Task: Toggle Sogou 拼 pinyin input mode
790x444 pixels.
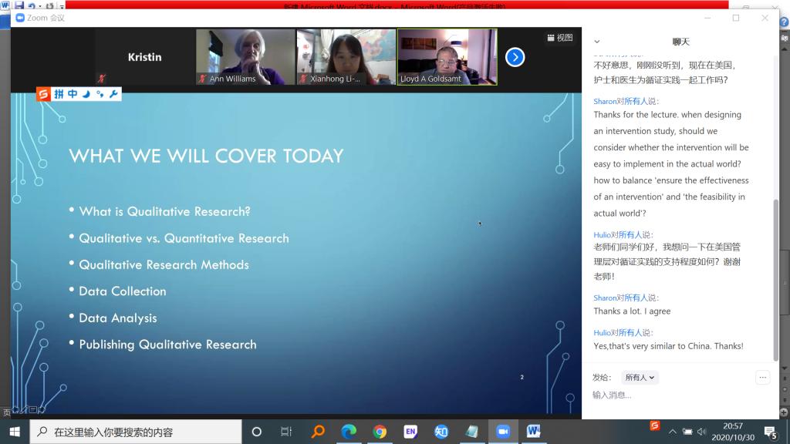Action: 59,94
